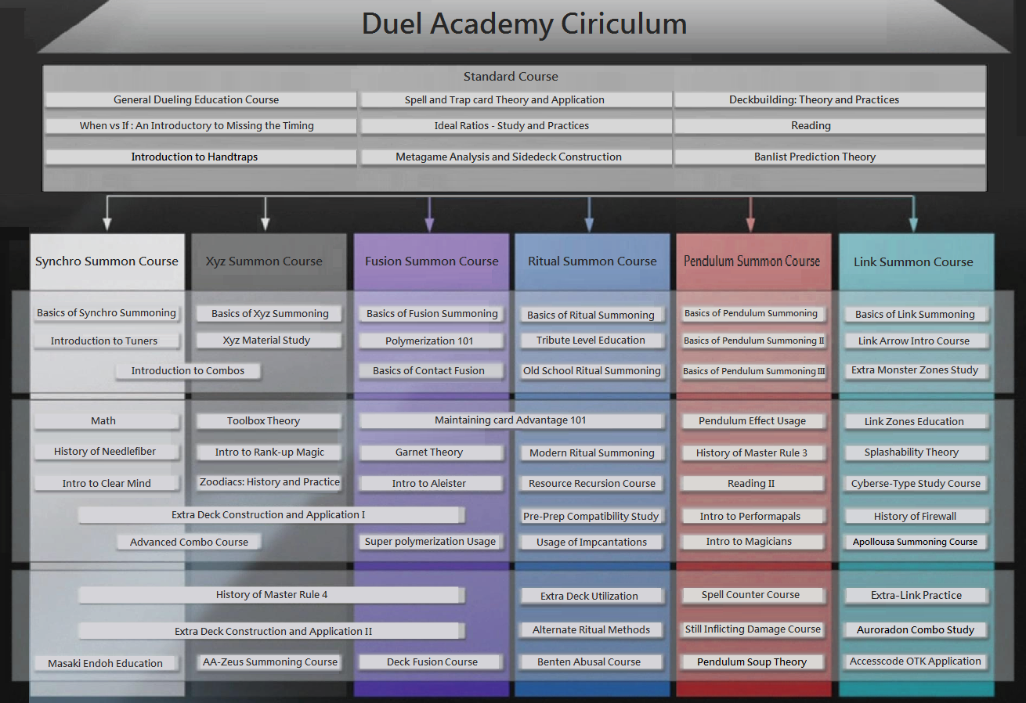Choose Ideal Ratios - Study and Practices
This screenshot has height=703, width=1026.
tap(516, 125)
